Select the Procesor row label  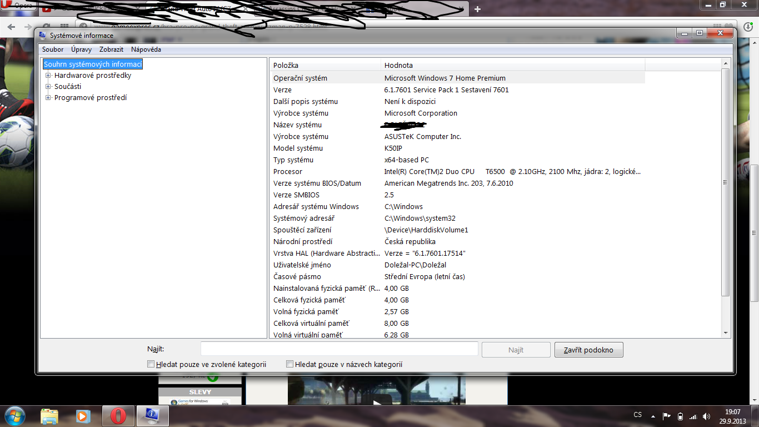click(288, 172)
